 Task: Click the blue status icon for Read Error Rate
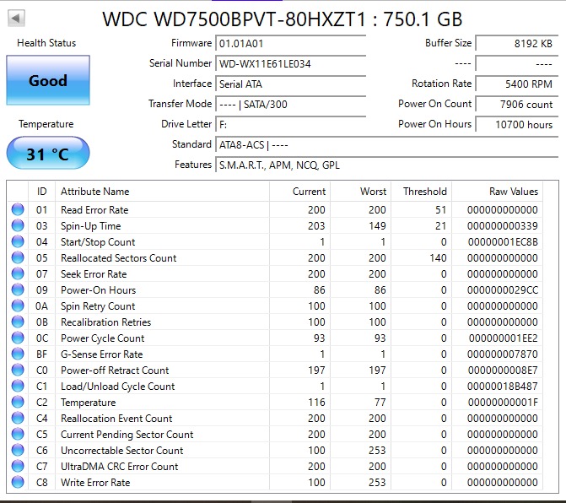point(18,209)
